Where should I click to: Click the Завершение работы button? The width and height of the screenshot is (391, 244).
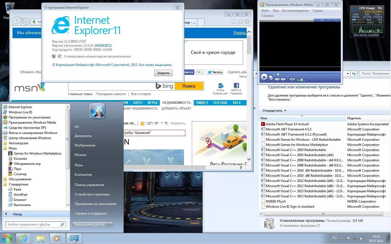point(90,224)
